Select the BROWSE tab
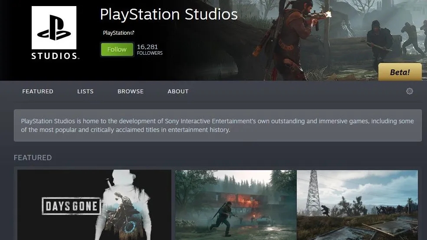The height and width of the screenshot is (240, 427). point(130,92)
